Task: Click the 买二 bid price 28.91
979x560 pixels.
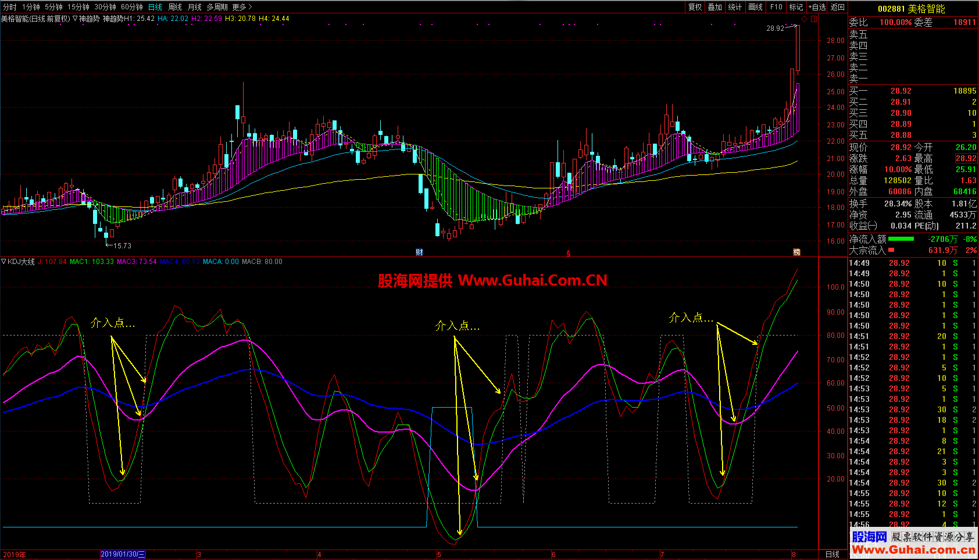Action: click(x=901, y=102)
